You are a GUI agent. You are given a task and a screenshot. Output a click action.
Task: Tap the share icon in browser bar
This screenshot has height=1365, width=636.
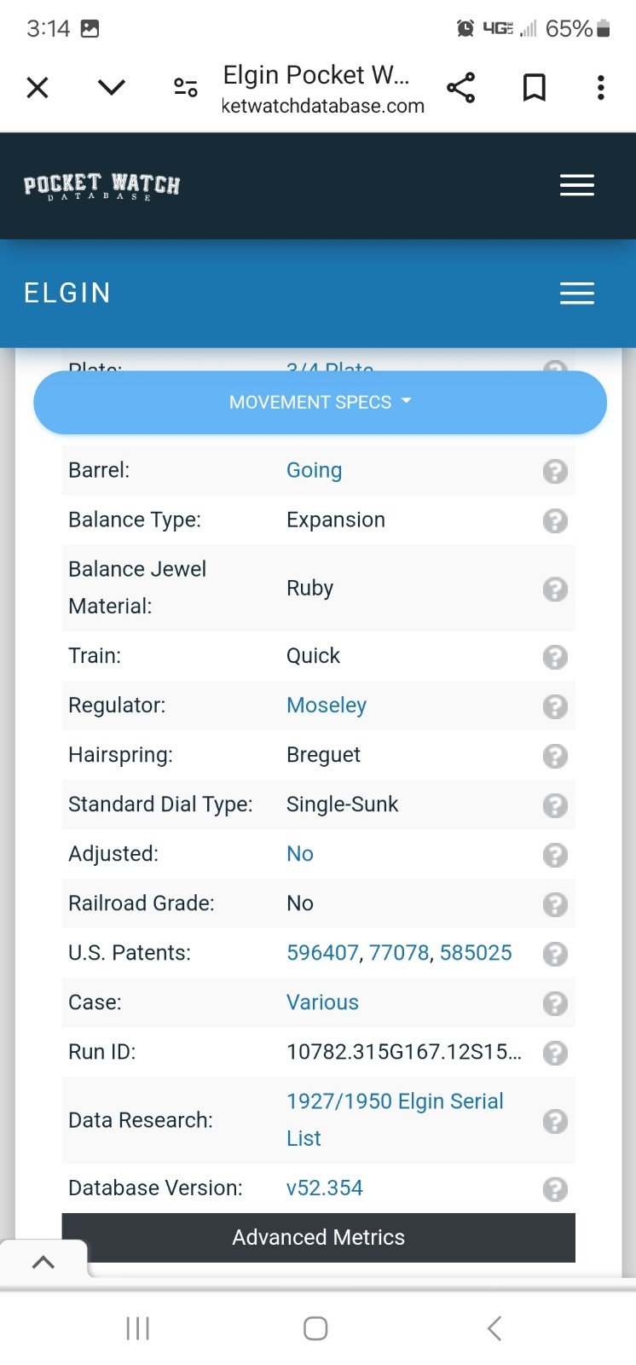[461, 88]
